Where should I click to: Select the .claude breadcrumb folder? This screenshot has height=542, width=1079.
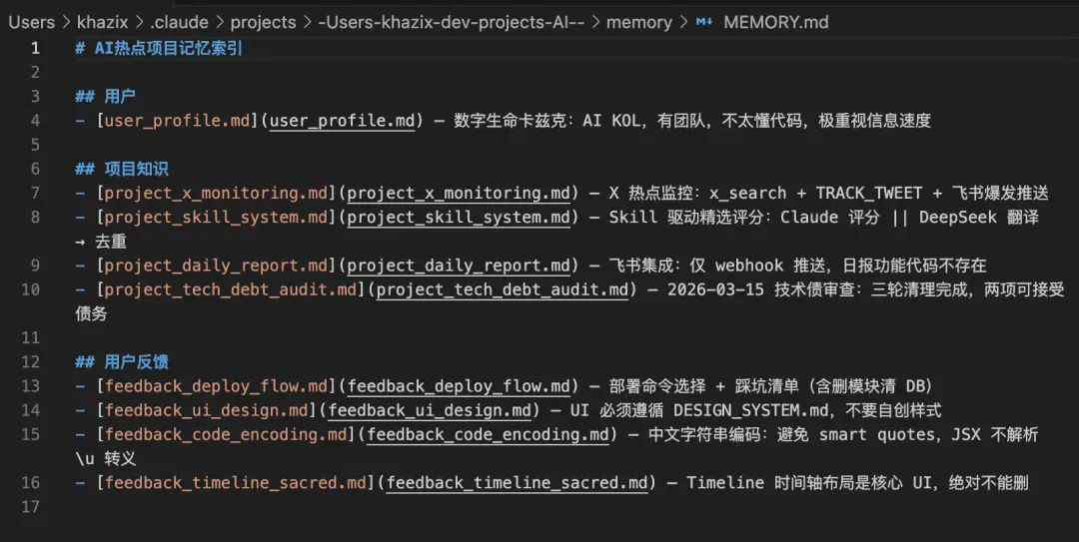(x=179, y=22)
